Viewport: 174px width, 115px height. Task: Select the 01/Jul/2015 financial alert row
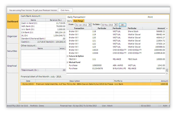[94, 84]
